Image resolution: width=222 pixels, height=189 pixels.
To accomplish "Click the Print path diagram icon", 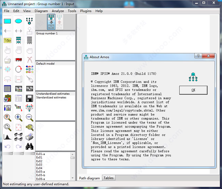I will tap(29, 137).
